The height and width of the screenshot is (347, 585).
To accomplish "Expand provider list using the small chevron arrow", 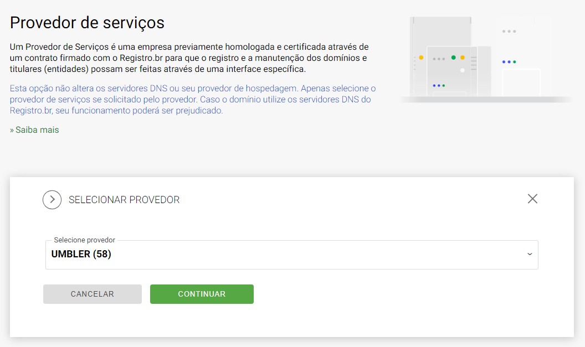I will (x=529, y=255).
